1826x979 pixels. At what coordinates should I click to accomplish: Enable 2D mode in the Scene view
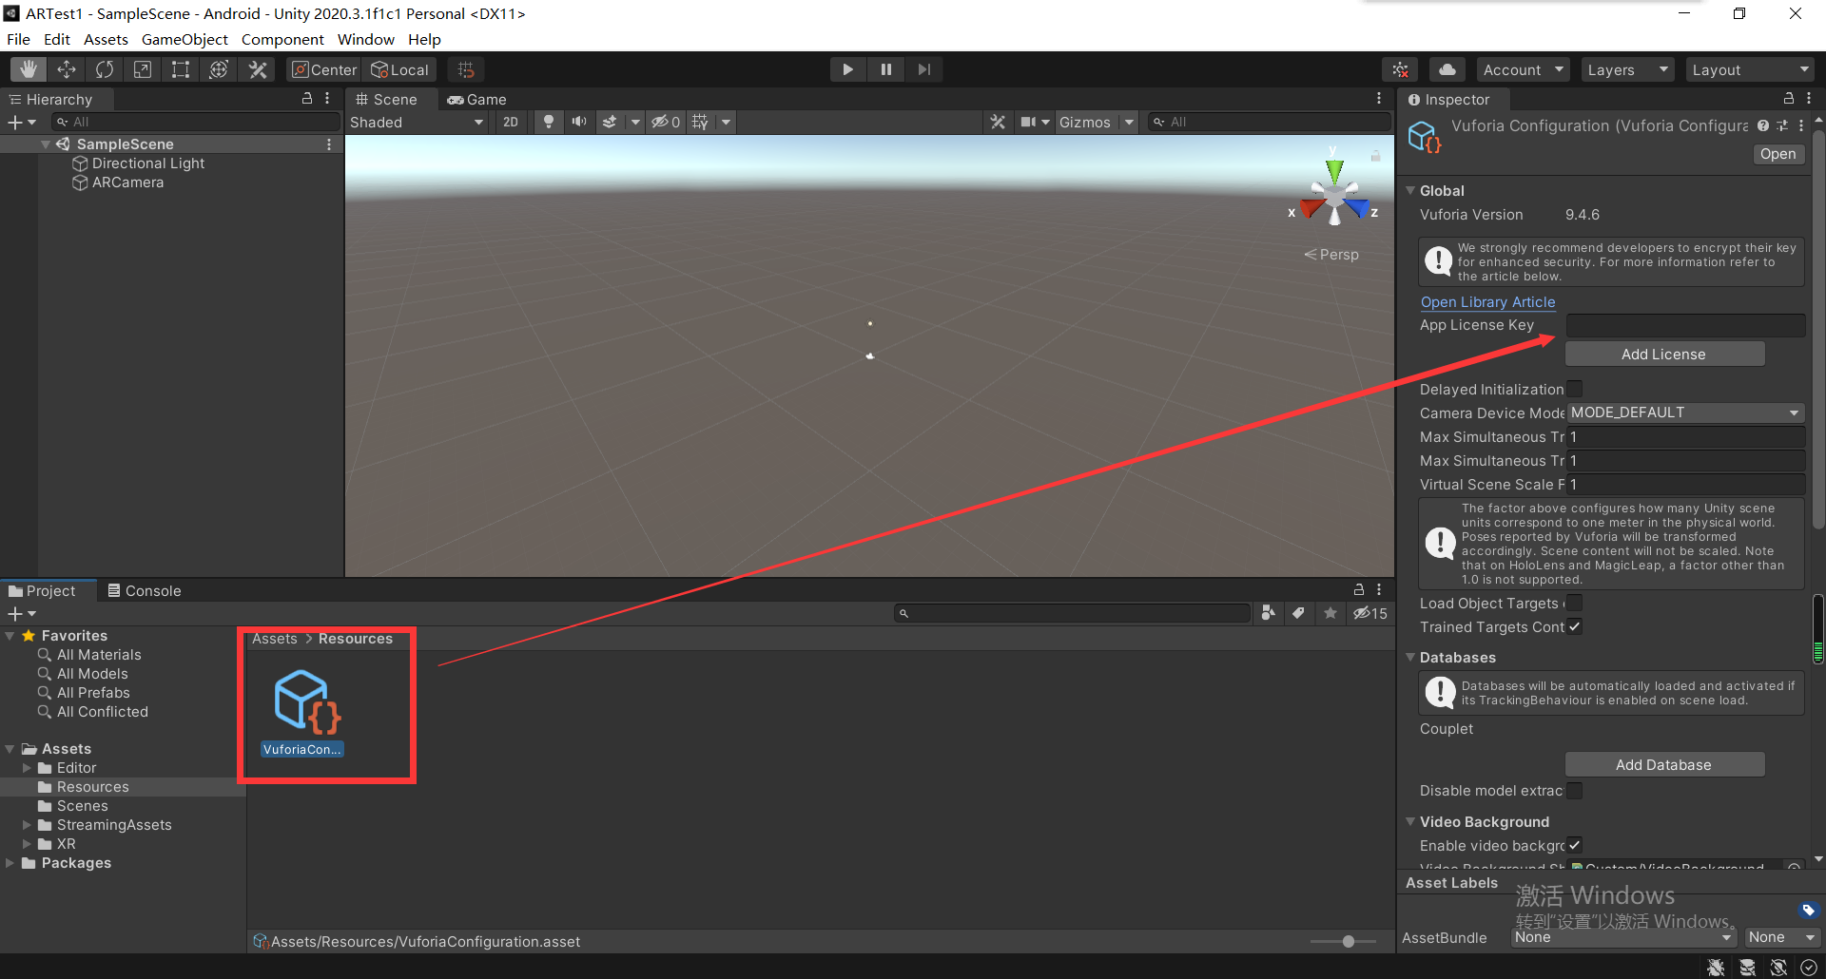(511, 122)
